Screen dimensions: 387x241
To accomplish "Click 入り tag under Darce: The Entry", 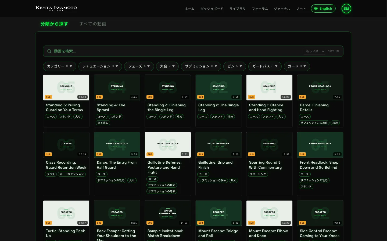I will click(x=132, y=180).
